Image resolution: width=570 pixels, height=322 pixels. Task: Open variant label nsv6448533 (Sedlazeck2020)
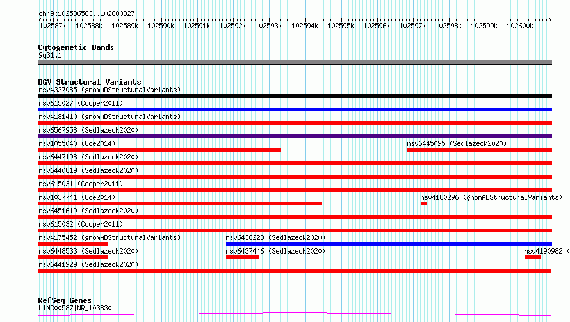click(x=88, y=251)
